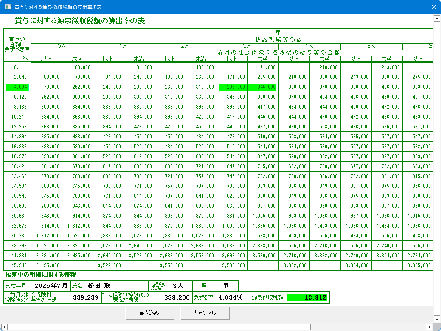Viewport: 441px width, 331px height.
Task: Select the highlighted 295,000 cell
Action: [x=232, y=87]
